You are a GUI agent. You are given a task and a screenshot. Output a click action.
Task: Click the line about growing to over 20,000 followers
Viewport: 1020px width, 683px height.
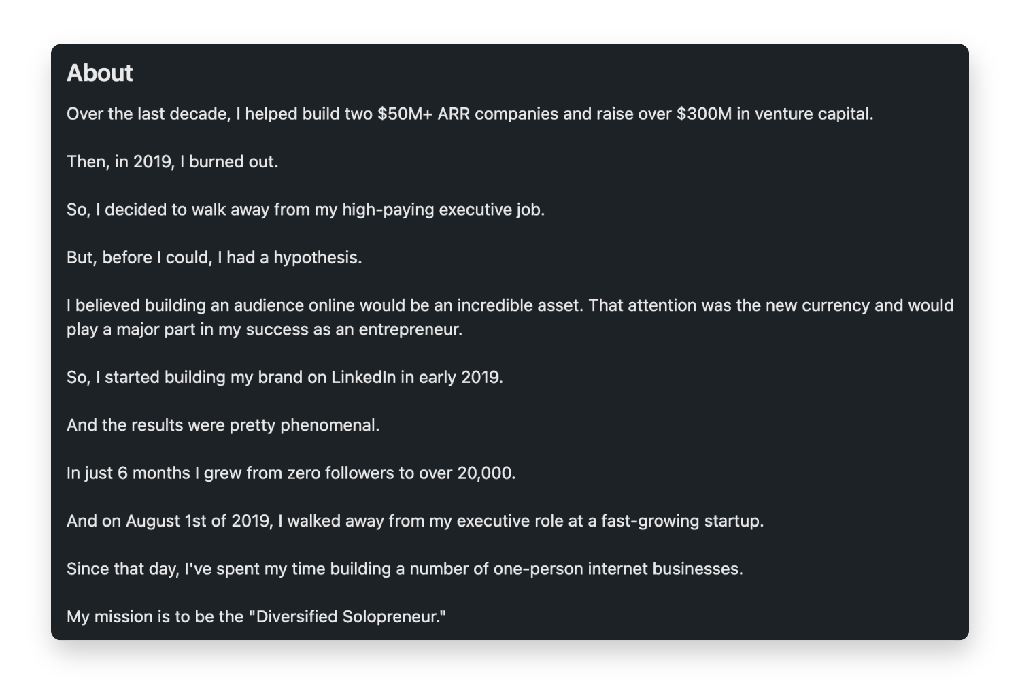[291, 473]
